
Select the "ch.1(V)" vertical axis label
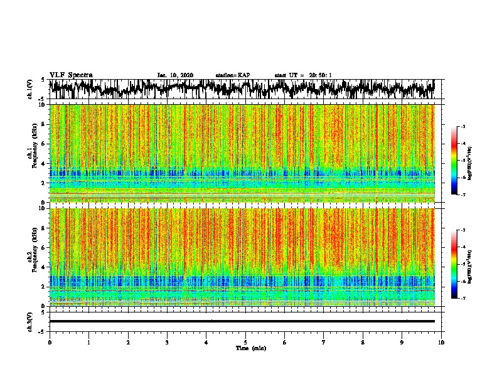(29, 89)
